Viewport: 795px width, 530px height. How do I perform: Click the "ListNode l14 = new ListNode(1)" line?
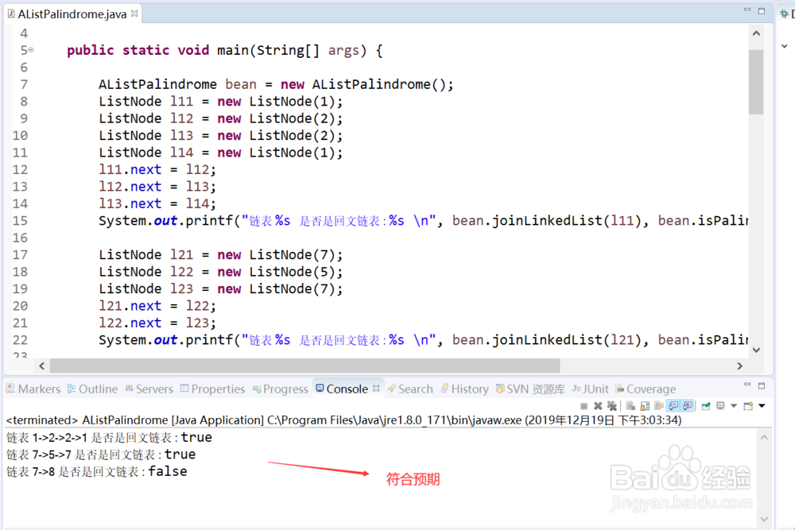[220, 153]
